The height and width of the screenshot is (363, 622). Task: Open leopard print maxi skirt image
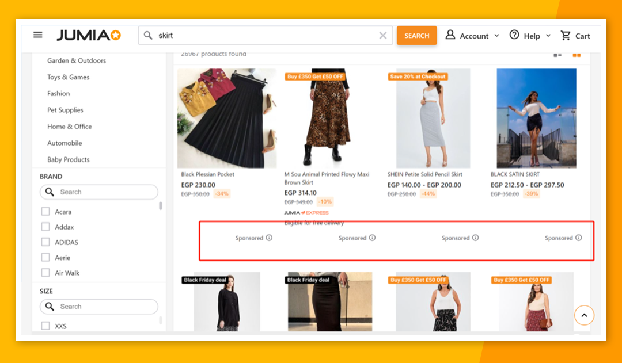coord(327,118)
